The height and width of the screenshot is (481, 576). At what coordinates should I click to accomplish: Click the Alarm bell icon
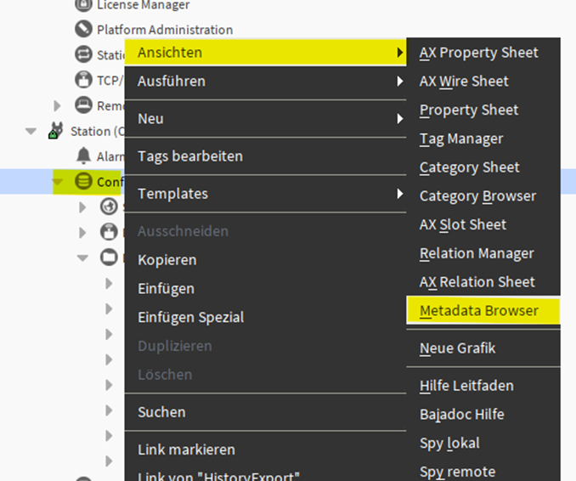point(83,156)
